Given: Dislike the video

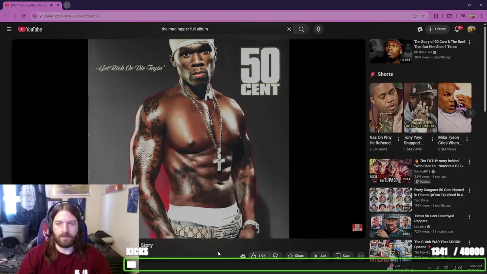Looking at the screenshot, I should tap(275, 256).
